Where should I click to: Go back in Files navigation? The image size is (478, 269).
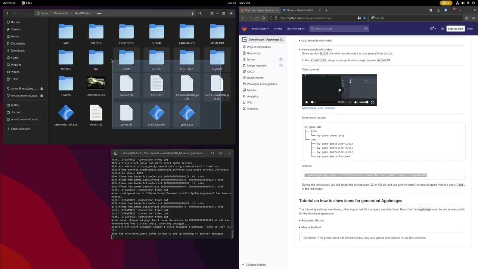(7, 13)
